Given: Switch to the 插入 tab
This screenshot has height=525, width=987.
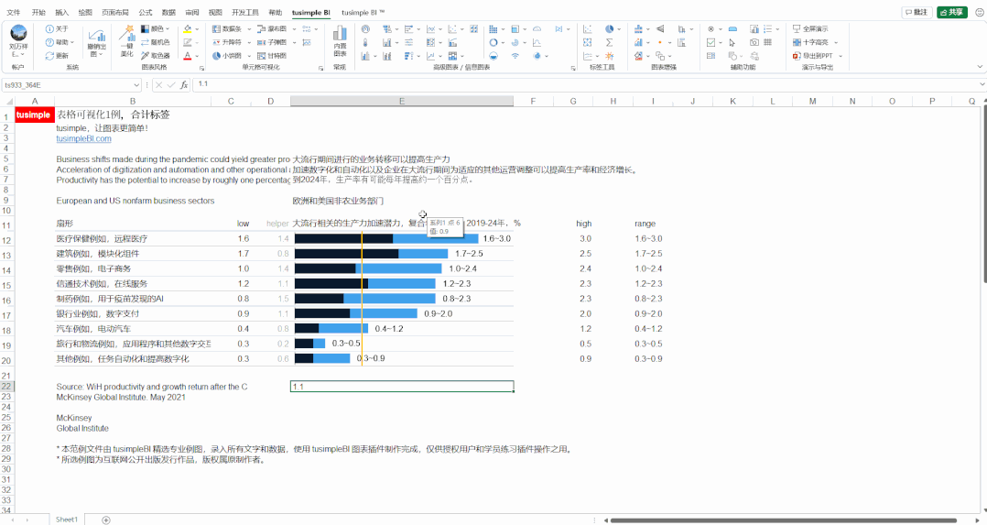Looking at the screenshot, I should [x=61, y=13].
